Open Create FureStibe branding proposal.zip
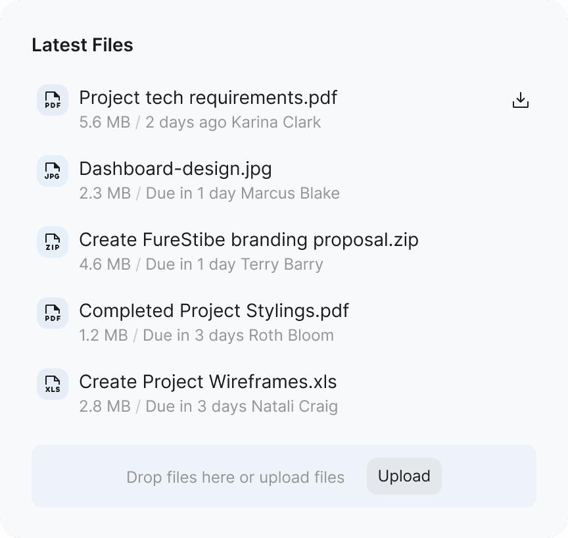This screenshot has height=538, width=568. click(x=248, y=240)
